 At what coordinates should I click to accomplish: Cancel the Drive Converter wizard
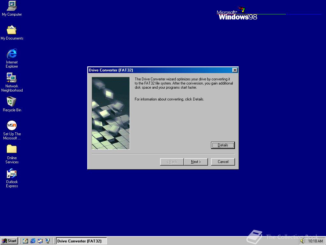pos(223,162)
